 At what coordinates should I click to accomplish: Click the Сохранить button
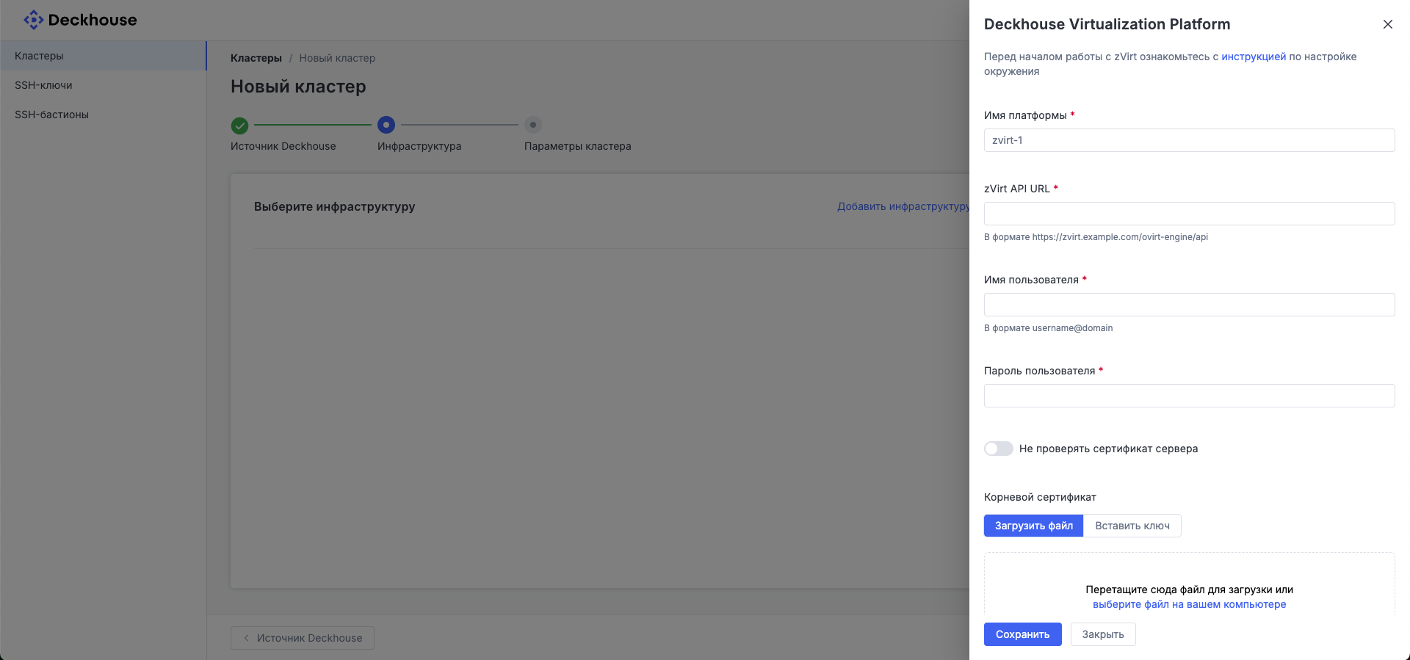(1022, 634)
